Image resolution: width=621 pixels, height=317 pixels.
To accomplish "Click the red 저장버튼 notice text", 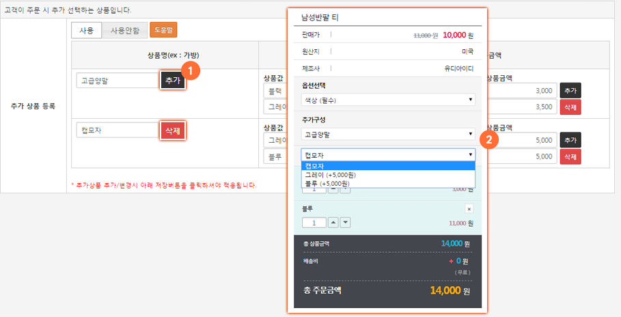I will click(x=163, y=185).
